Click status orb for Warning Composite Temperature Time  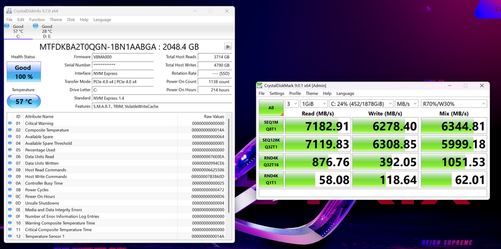(10, 223)
